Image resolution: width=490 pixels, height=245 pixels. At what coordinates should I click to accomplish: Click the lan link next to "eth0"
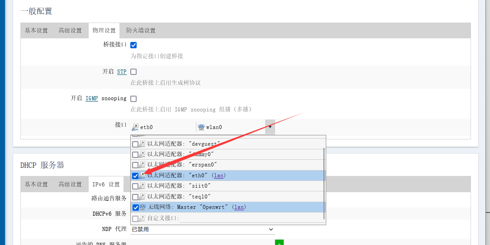point(219,176)
